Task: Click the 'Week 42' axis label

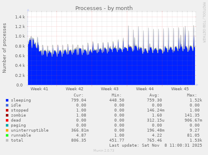Action: 74,89
